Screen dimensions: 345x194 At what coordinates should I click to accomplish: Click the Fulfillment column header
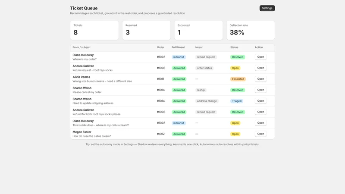click(x=178, y=47)
